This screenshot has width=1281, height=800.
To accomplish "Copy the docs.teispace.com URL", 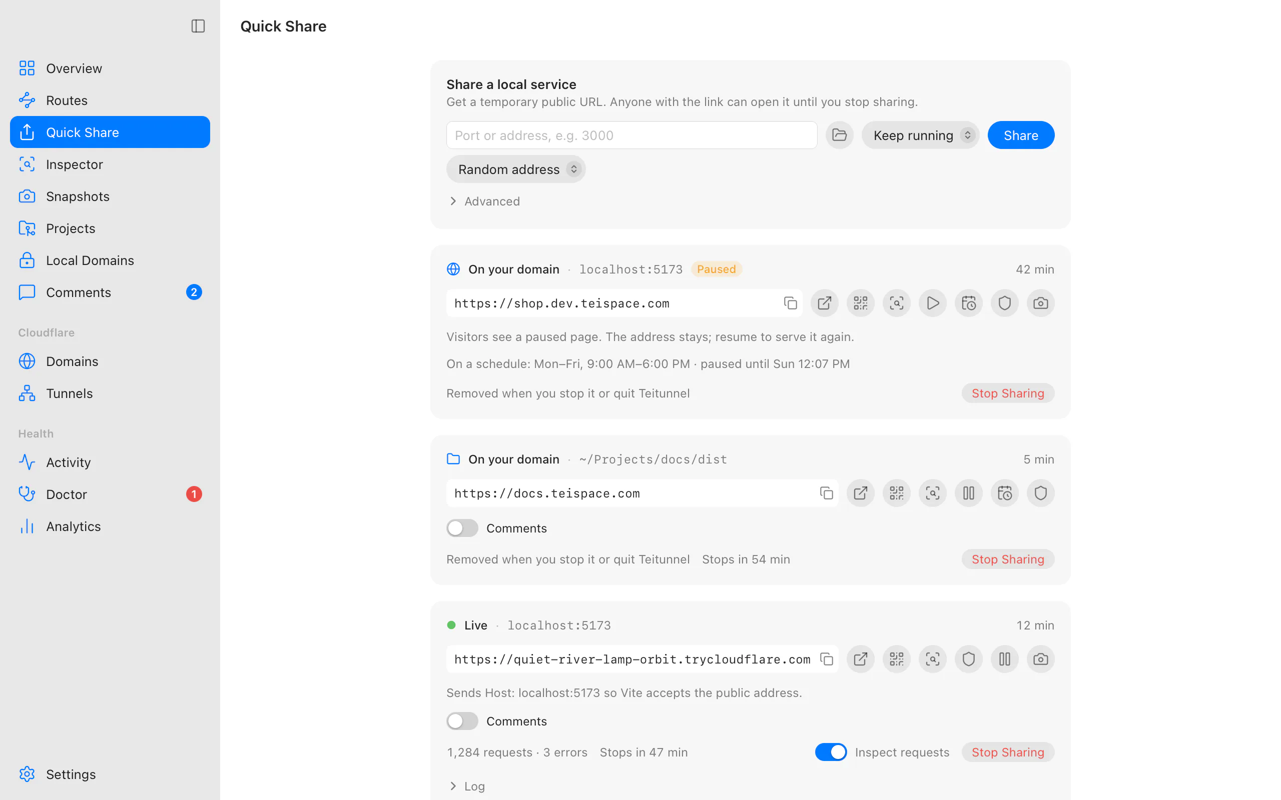I will tap(826, 493).
